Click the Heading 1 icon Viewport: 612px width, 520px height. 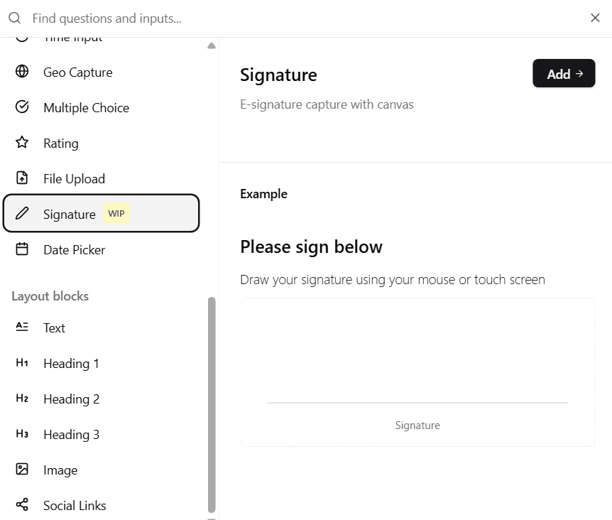point(21,363)
